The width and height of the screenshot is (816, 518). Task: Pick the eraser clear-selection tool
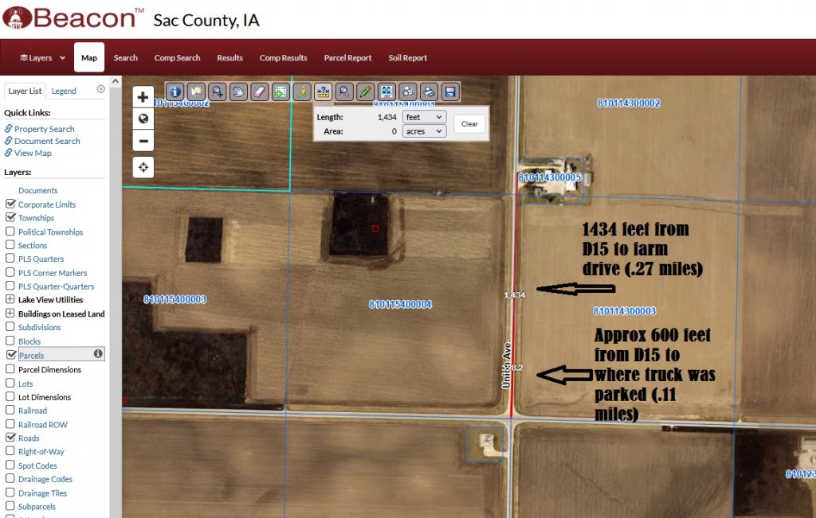coord(259,92)
